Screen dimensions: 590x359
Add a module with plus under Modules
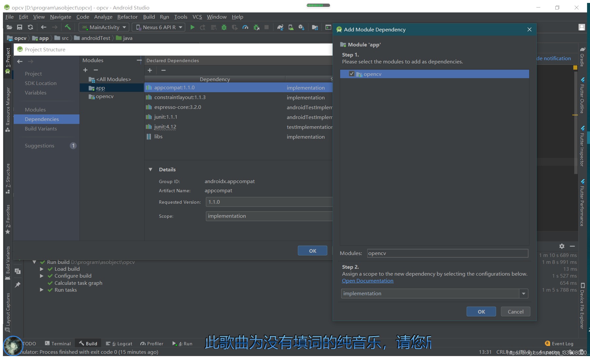pyautogui.click(x=85, y=70)
